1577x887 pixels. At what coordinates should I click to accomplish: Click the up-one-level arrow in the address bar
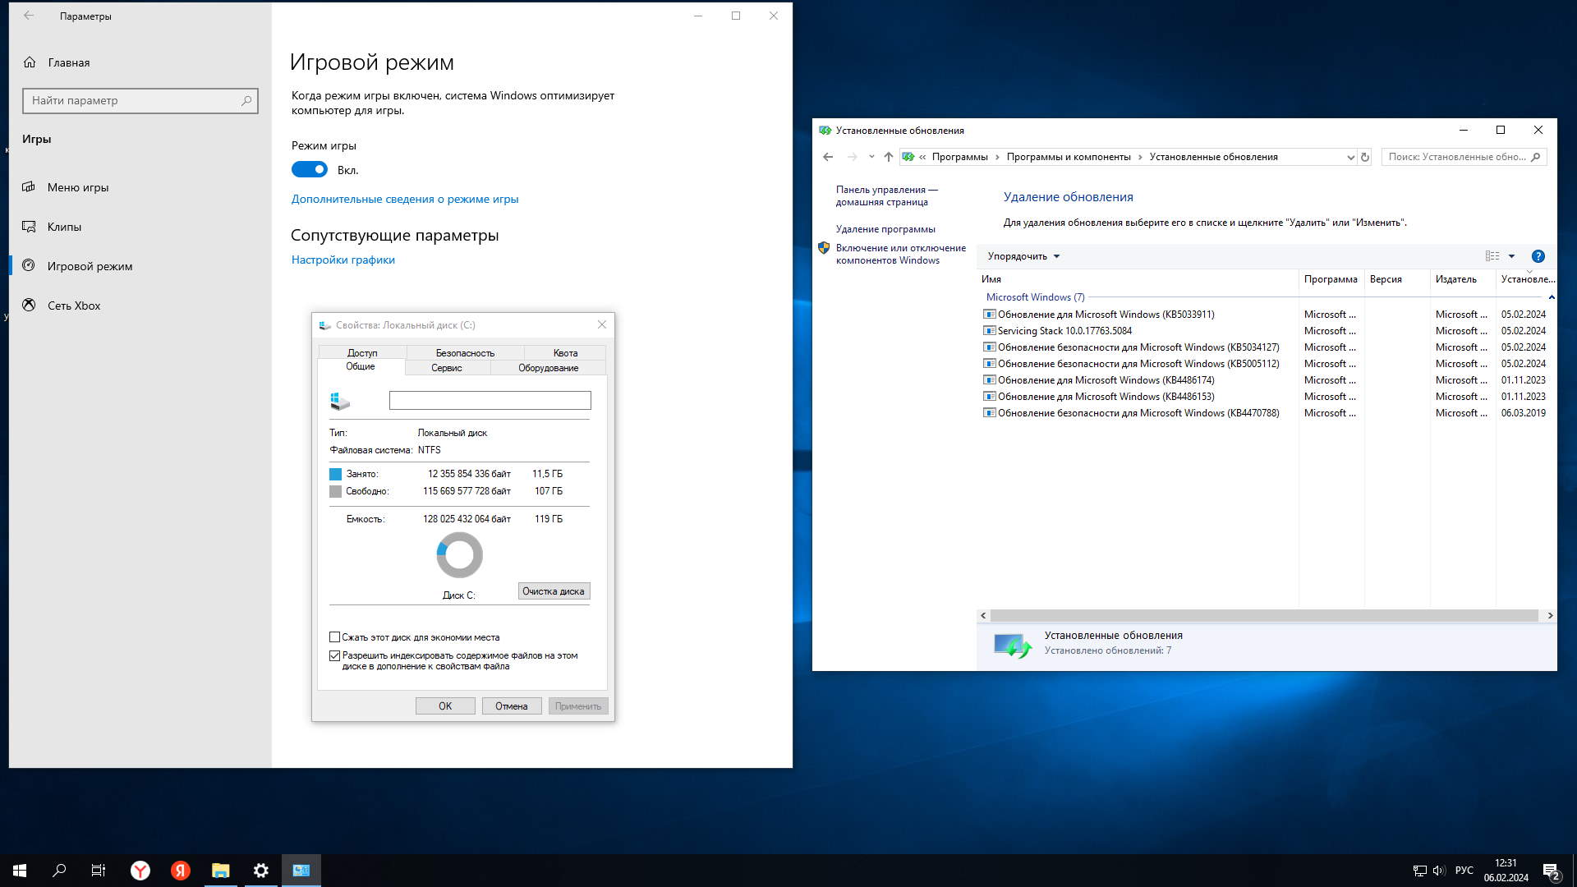pyautogui.click(x=888, y=157)
